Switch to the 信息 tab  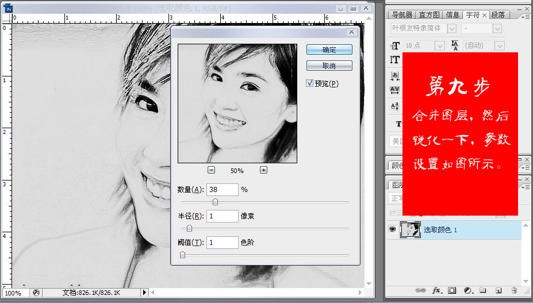coord(453,14)
